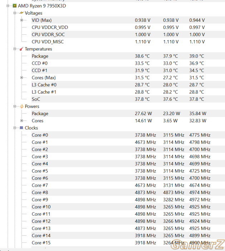Select the Package temperature row label
This screenshot has width=225, height=251.
[x=40, y=56]
